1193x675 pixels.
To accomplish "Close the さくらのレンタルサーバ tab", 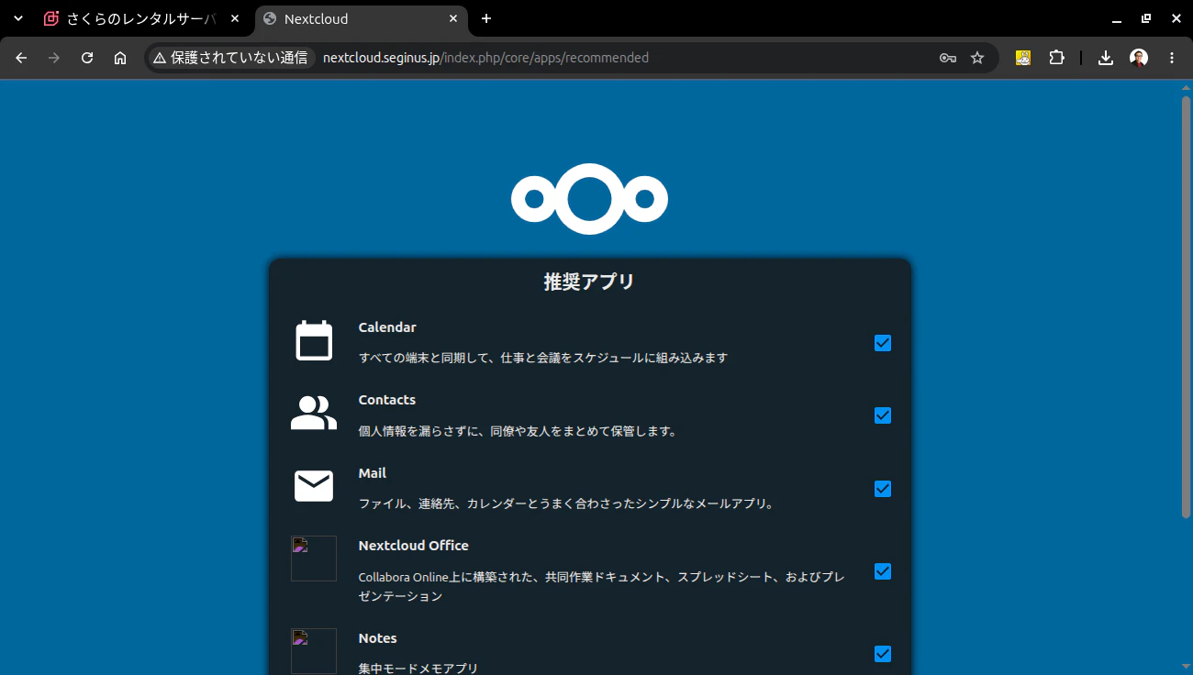I will coord(235,18).
